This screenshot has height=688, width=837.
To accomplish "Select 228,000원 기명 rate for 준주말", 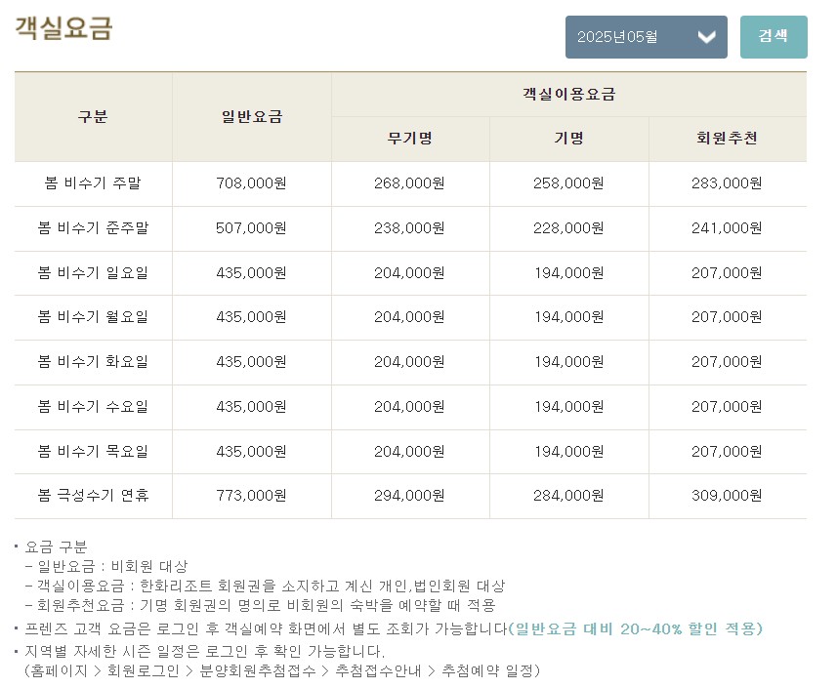I will [x=568, y=227].
